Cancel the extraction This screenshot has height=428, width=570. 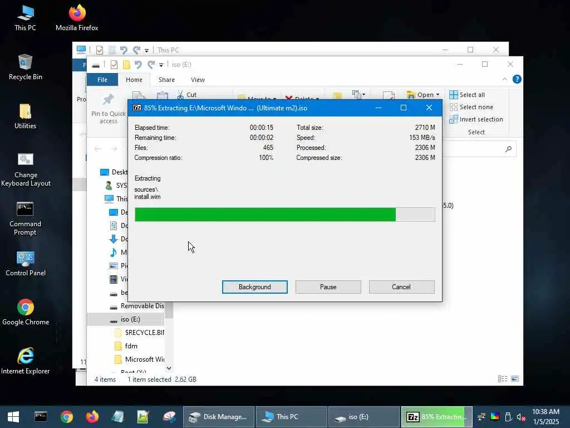coord(401,287)
